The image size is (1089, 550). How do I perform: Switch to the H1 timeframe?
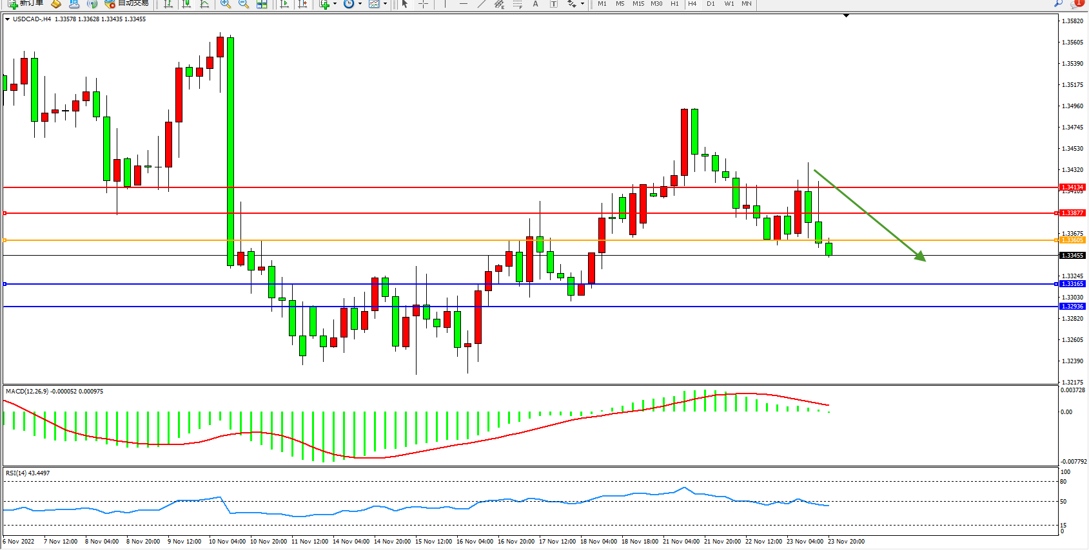click(x=674, y=4)
